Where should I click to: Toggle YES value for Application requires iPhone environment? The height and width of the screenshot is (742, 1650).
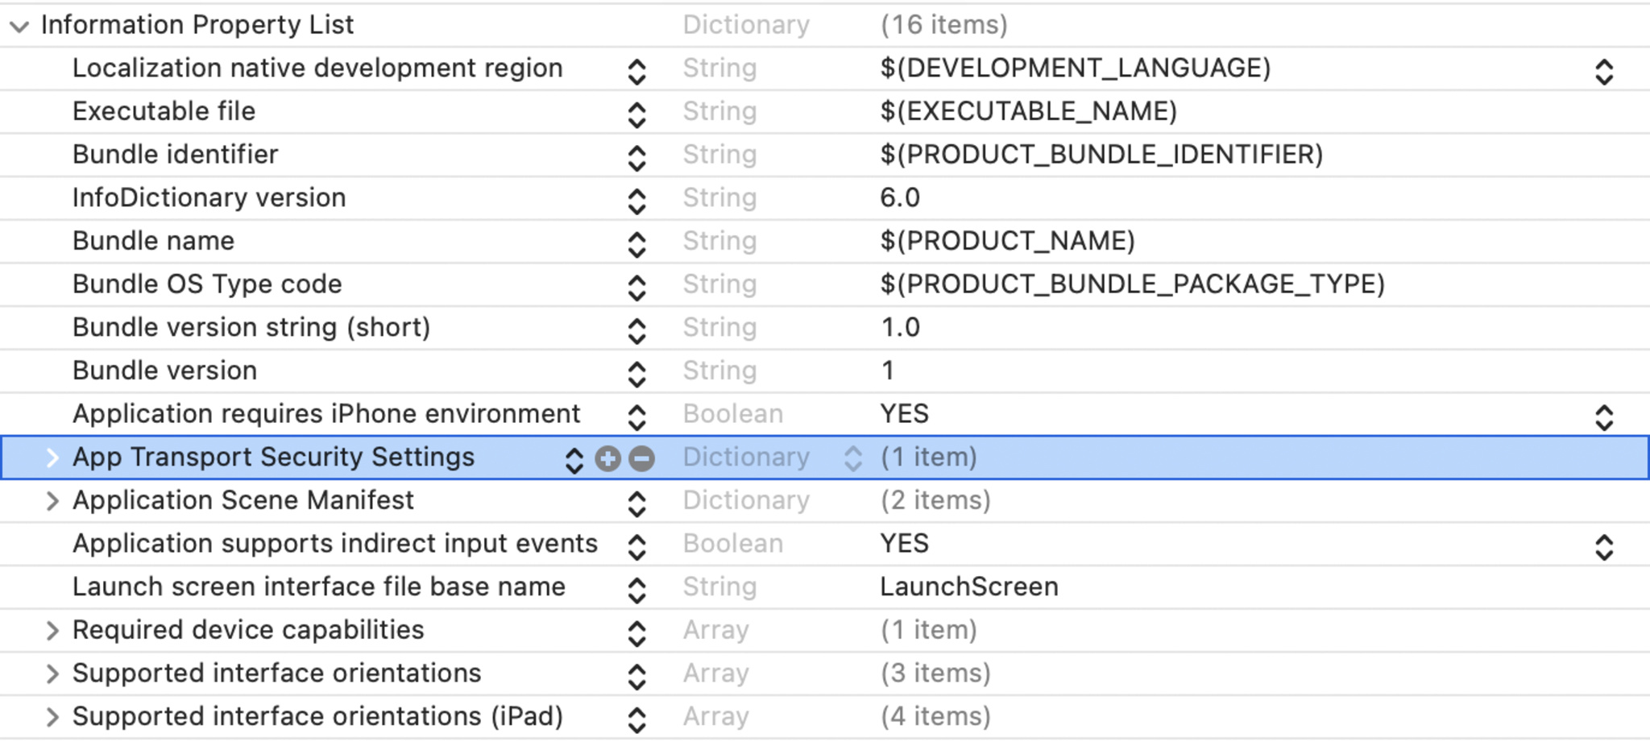tap(1603, 417)
